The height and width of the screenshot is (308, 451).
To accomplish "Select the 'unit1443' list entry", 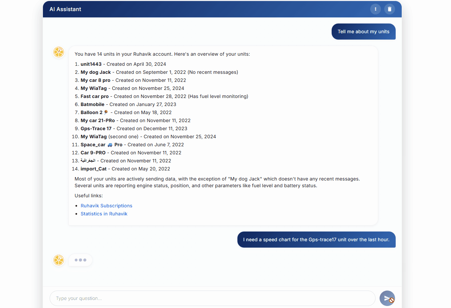I will (123, 64).
